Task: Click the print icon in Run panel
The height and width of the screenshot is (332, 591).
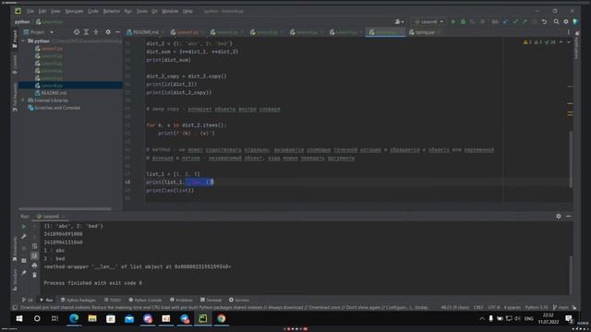Action: pyautogui.click(x=34, y=266)
